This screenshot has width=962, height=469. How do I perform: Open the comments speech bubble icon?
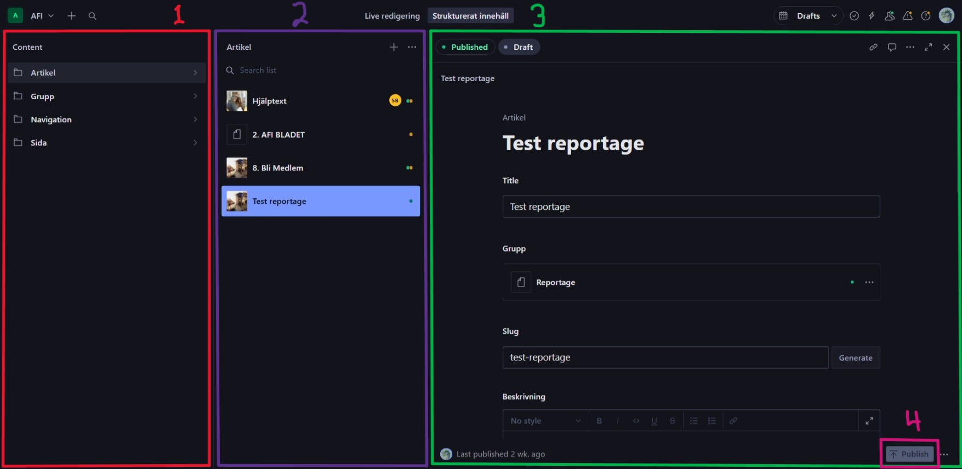(892, 47)
